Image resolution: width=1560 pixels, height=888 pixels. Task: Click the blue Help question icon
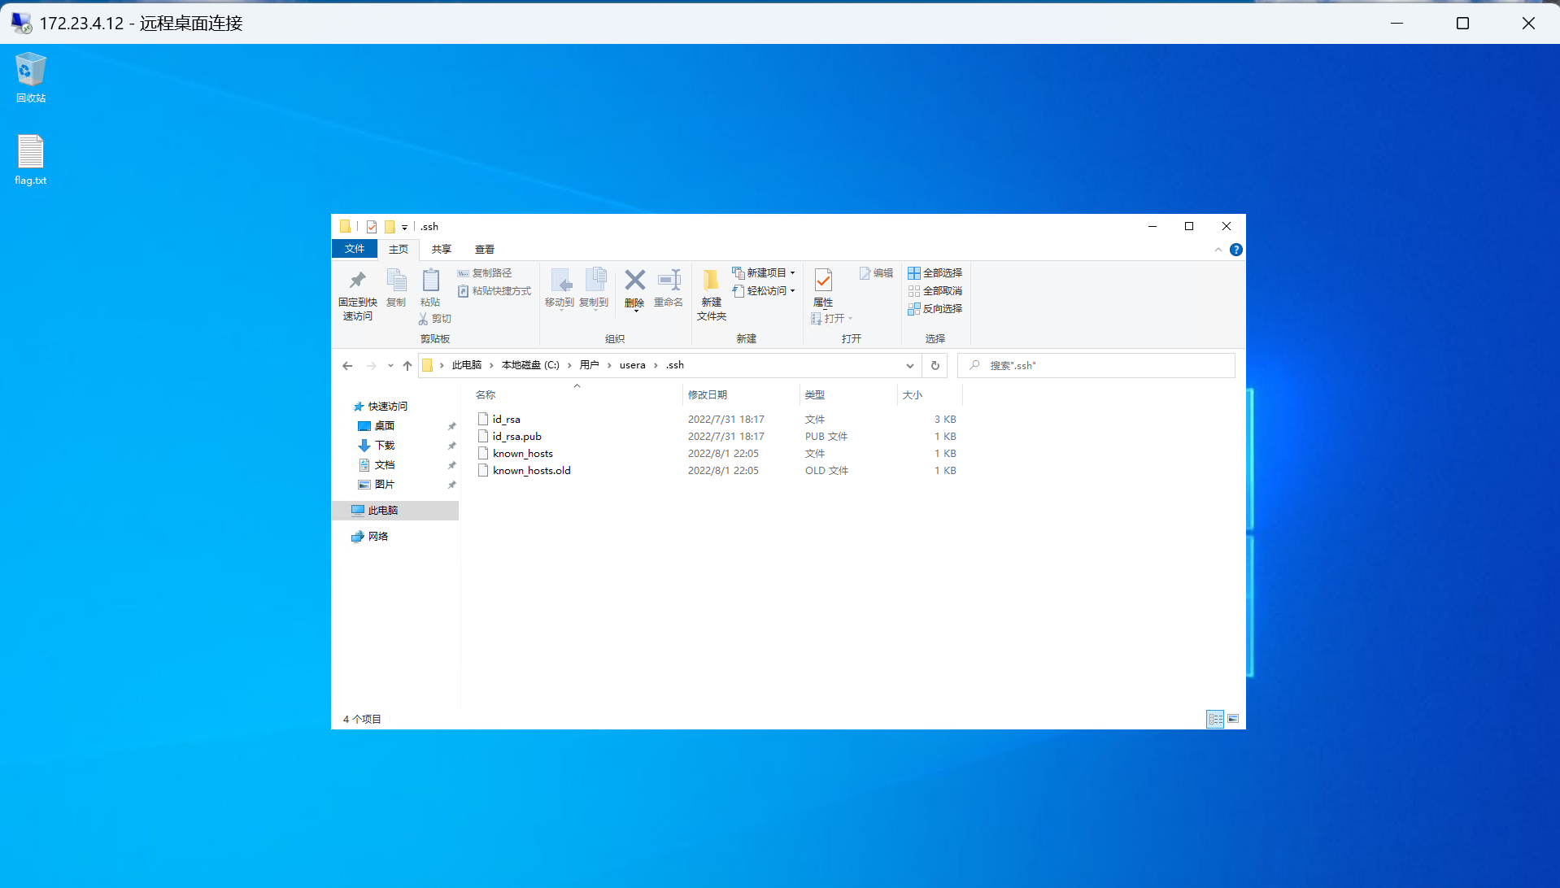click(x=1236, y=250)
